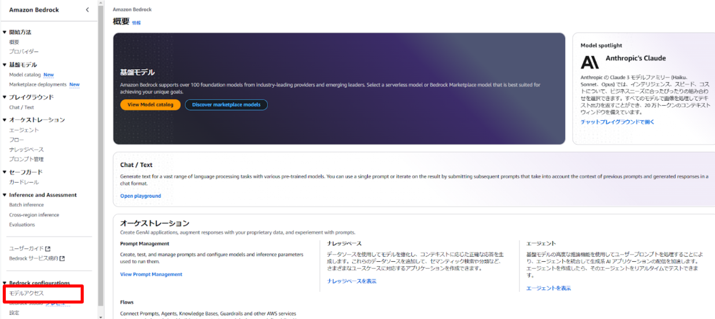
Task: Open 概要 in the sidebar
Action: click(14, 42)
